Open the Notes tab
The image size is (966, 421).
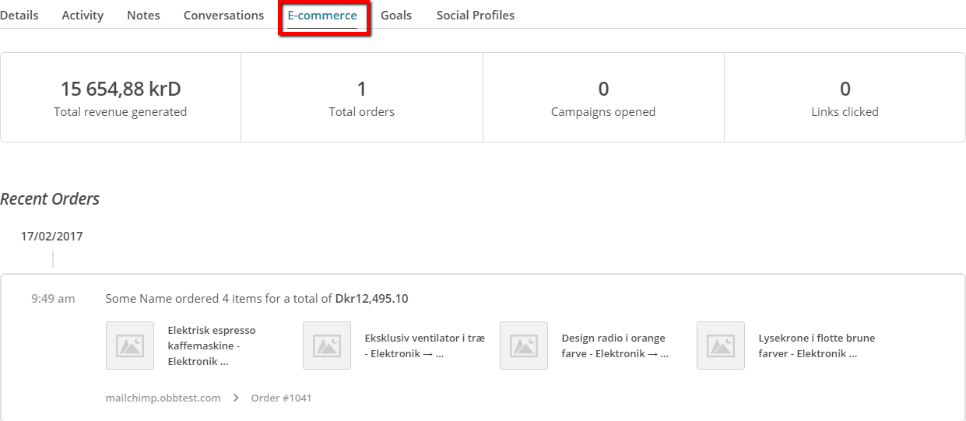click(143, 15)
